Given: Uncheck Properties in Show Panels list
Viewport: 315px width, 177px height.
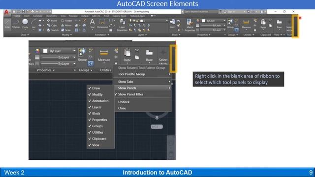Looking at the screenshot, I should click(100, 120).
